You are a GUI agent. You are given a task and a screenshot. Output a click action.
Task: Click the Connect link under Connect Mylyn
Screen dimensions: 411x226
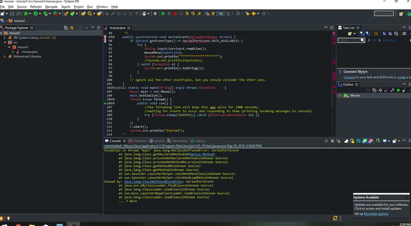click(349, 77)
